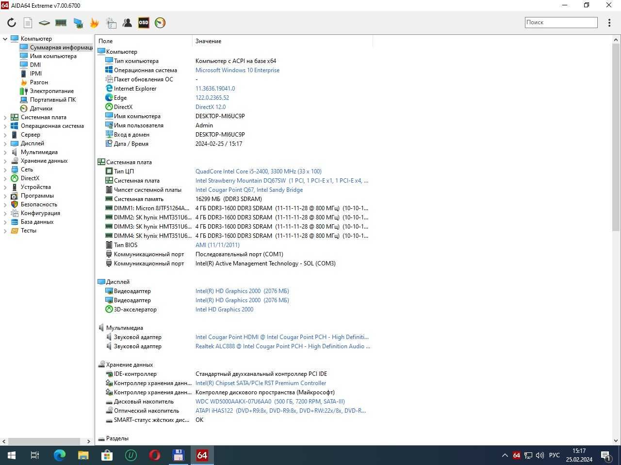Viewport: 621px width, 465px height.
Task: Click the Поиск search field
Action: pos(561,22)
